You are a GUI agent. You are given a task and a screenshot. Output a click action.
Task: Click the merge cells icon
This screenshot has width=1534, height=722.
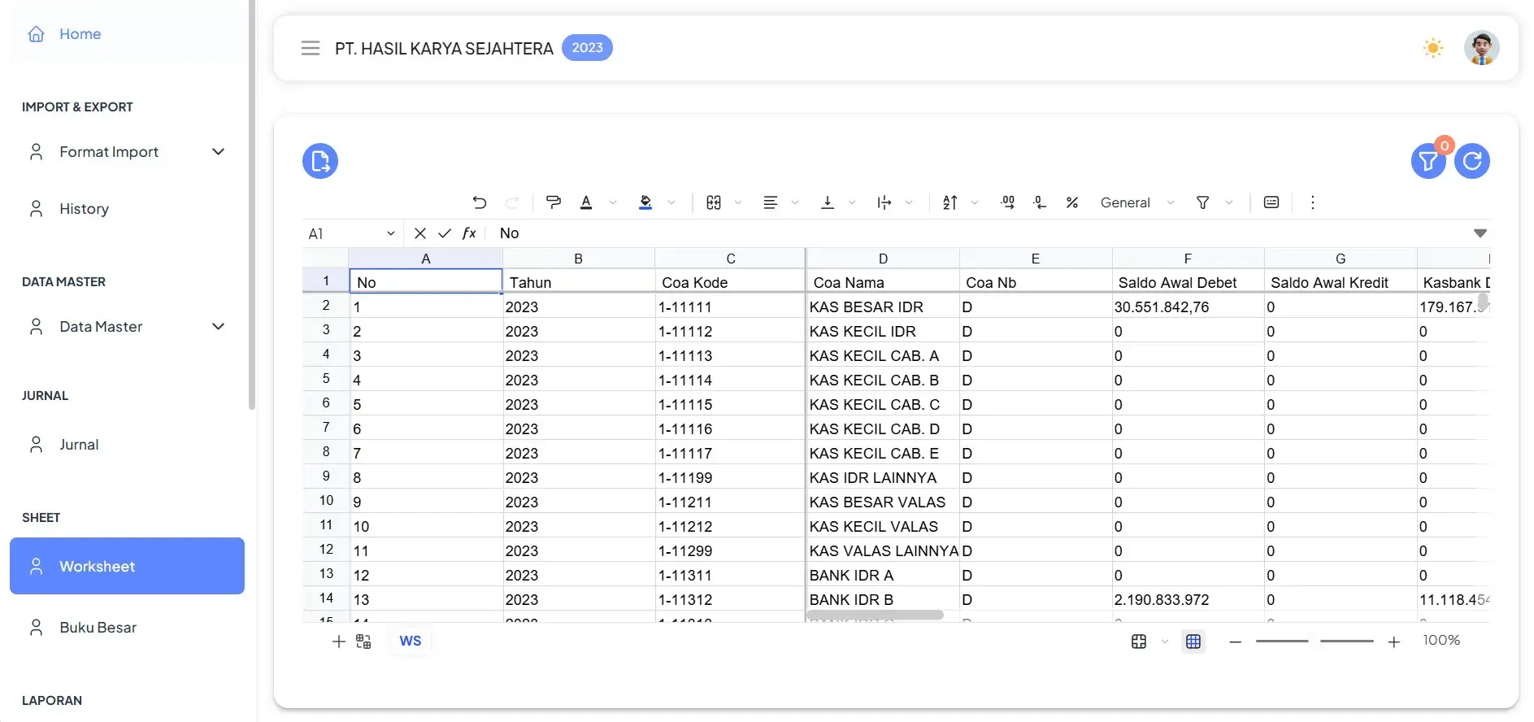point(714,202)
